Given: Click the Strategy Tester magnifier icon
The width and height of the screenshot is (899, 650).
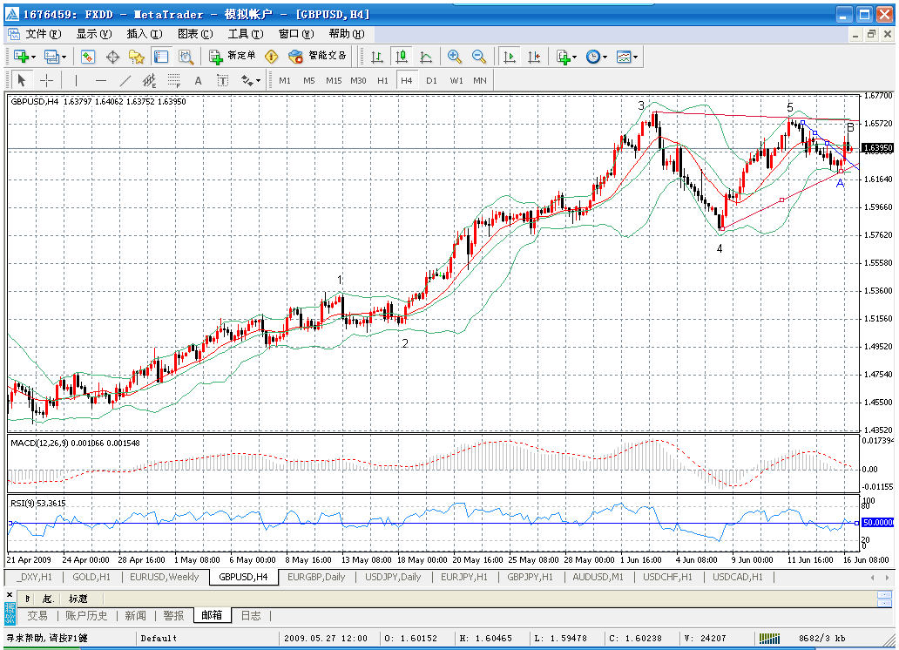Looking at the screenshot, I should (186, 57).
